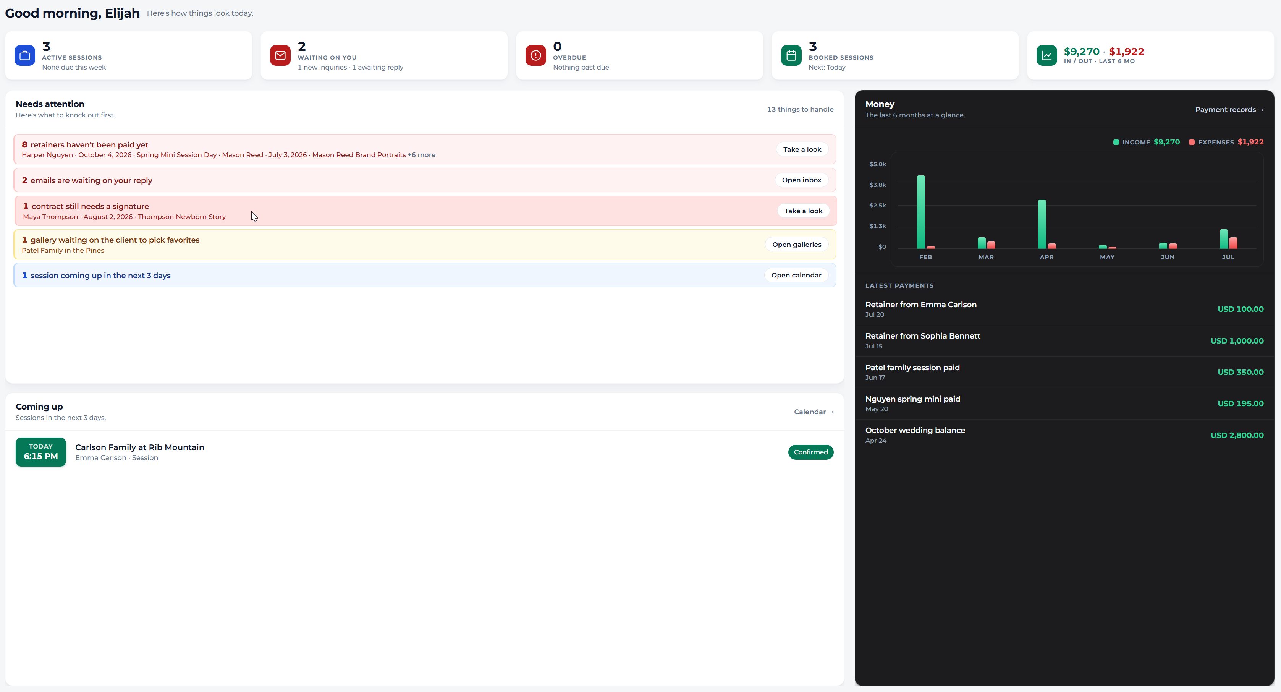Viewport: 1281px width, 692px height.
Task: Click the TODAY 6:15 PM date badge
Action: [x=41, y=452]
